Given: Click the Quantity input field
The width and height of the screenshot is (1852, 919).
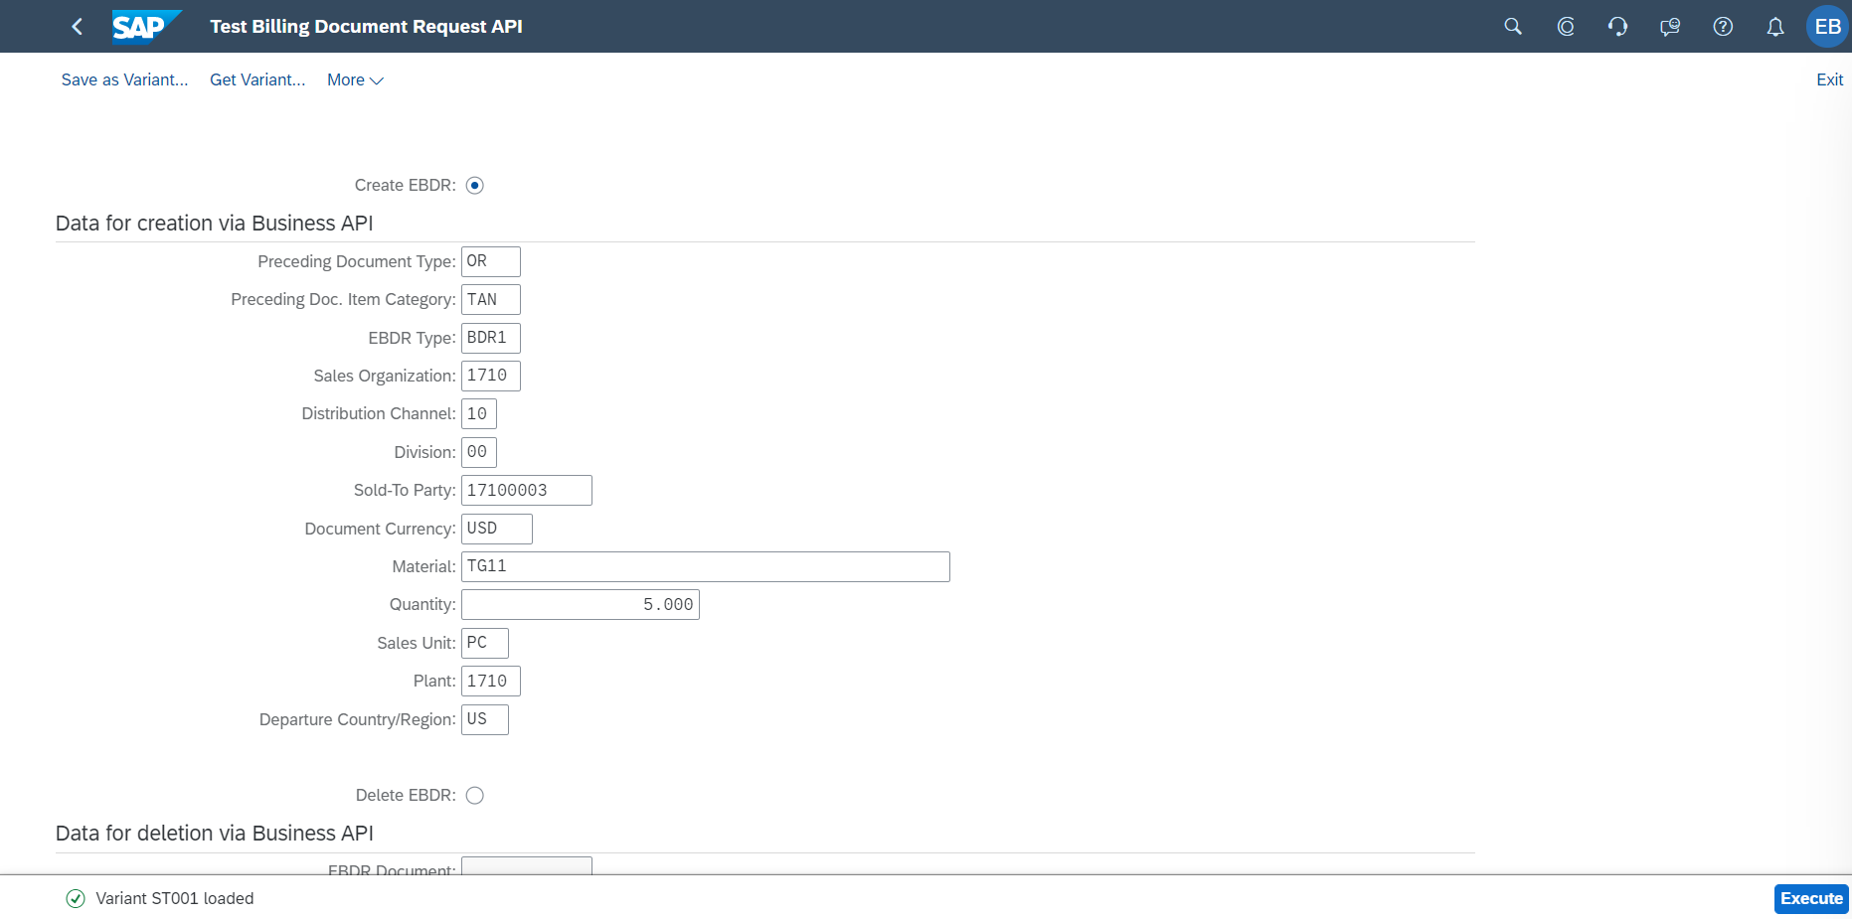Looking at the screenshot, I should pos(580,605).
